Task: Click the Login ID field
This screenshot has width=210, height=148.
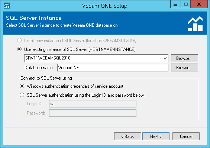Action: pos(93,104)
